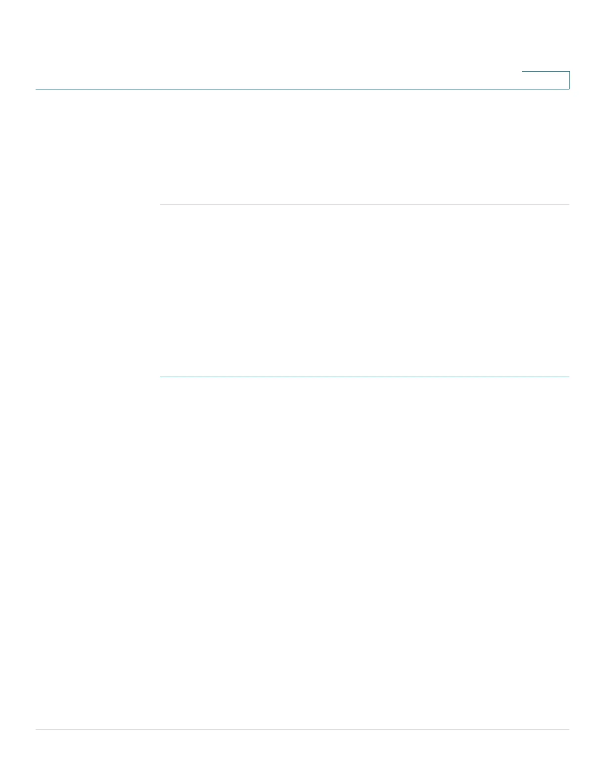Click the right vertical edge of chapter box
The height and width of the screenshot is (783, 605).
click(x=569, y=80)
